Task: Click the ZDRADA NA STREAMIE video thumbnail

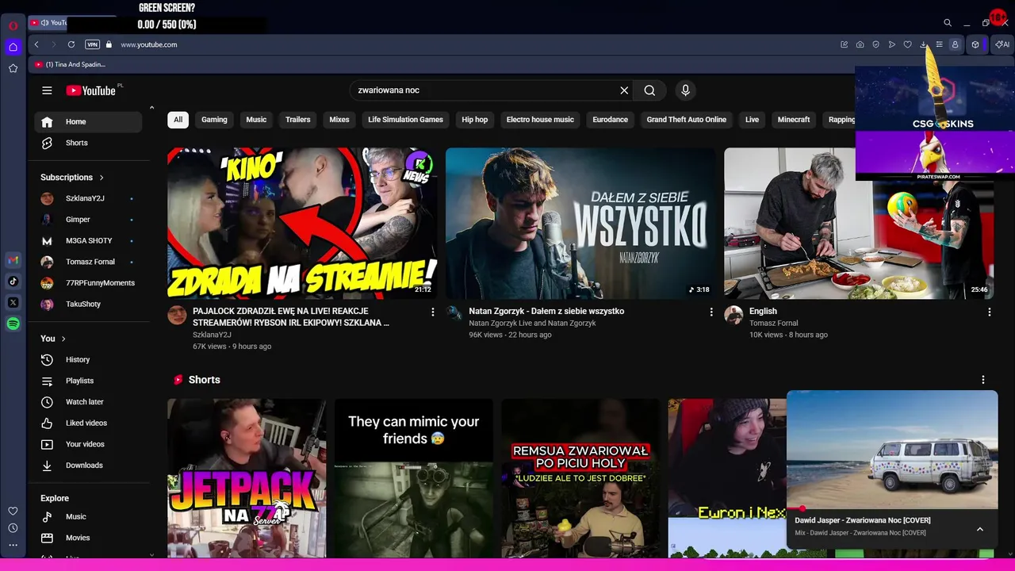Action: [302, 224]
